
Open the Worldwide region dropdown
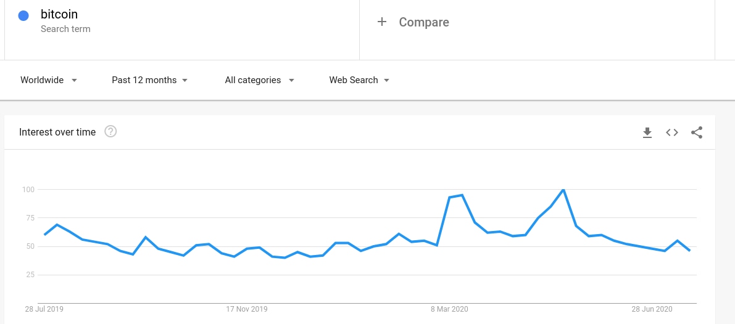click(49, 80)
